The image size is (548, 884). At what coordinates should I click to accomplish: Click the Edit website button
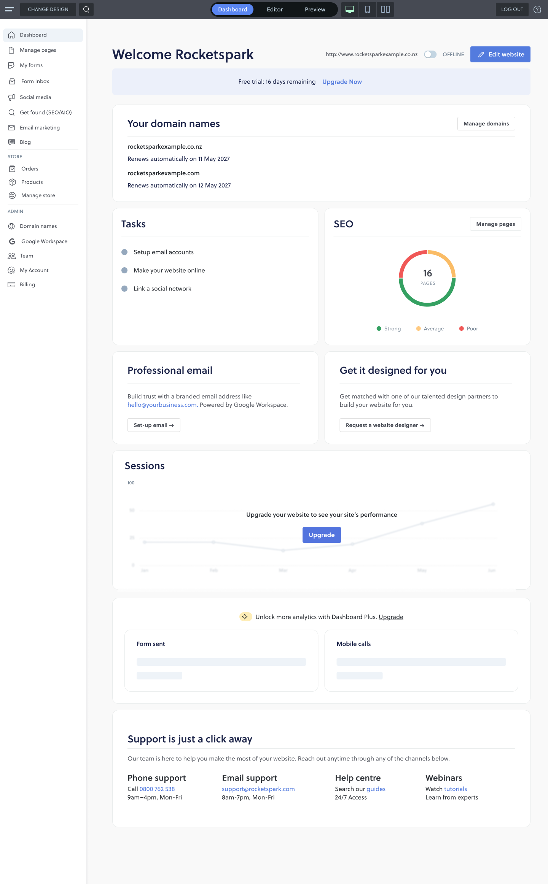500,54
